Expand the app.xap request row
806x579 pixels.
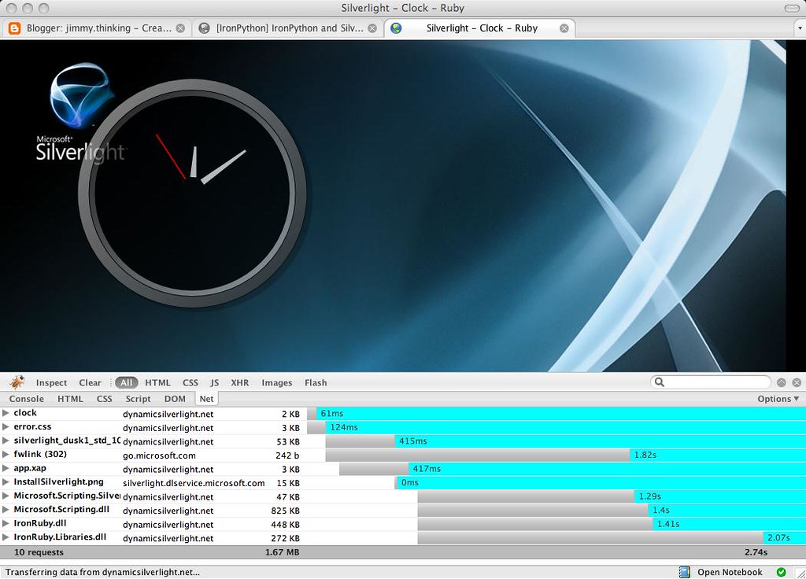pos(6,469)
